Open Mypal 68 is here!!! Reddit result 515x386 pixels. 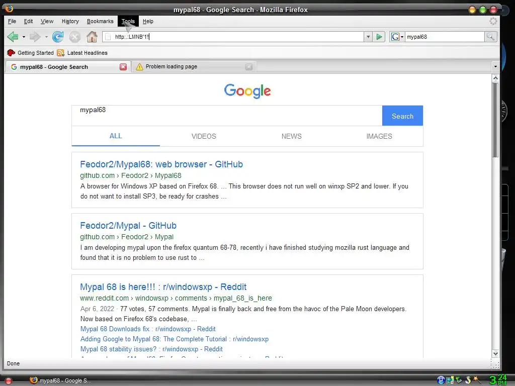163,287
